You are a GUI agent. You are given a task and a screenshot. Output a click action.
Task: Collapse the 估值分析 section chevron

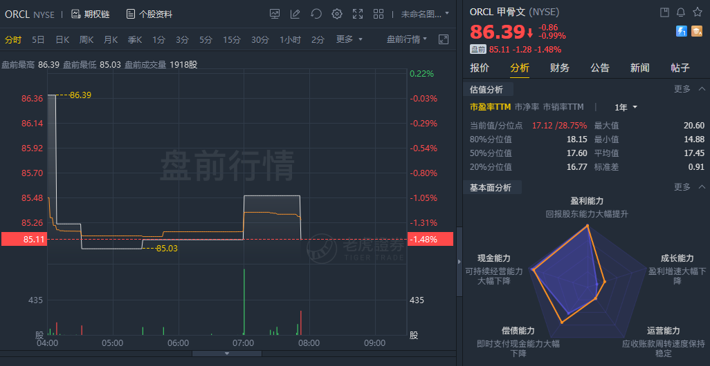pos(702,89)
